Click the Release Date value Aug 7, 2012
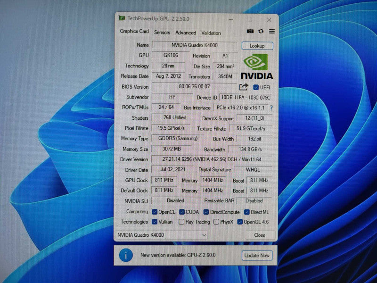 168,76
